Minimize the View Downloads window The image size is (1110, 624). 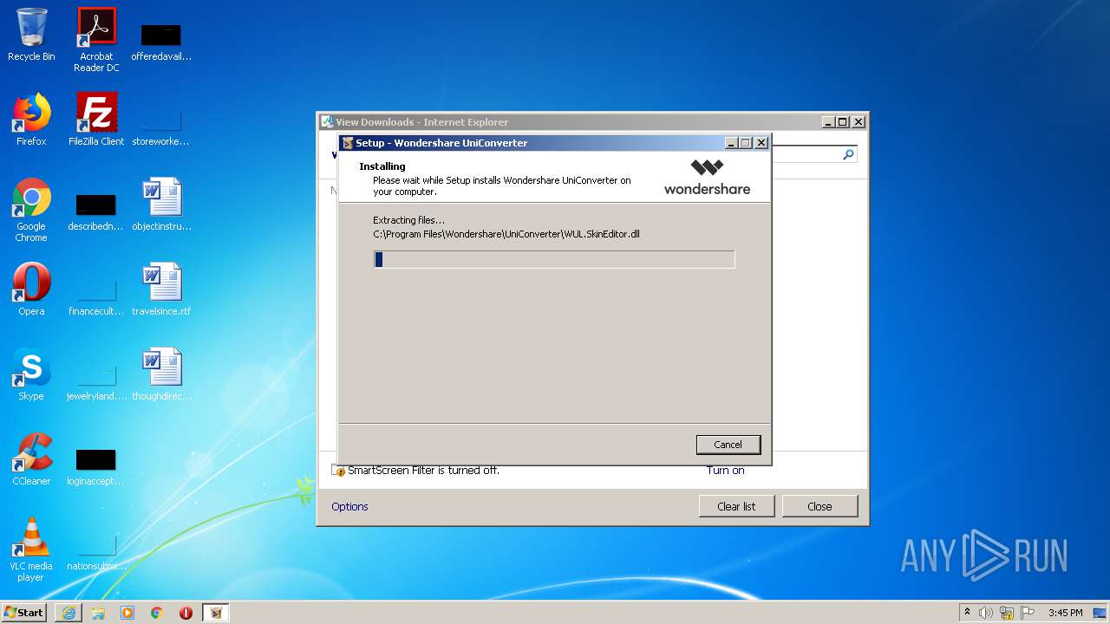coord(828,122)
